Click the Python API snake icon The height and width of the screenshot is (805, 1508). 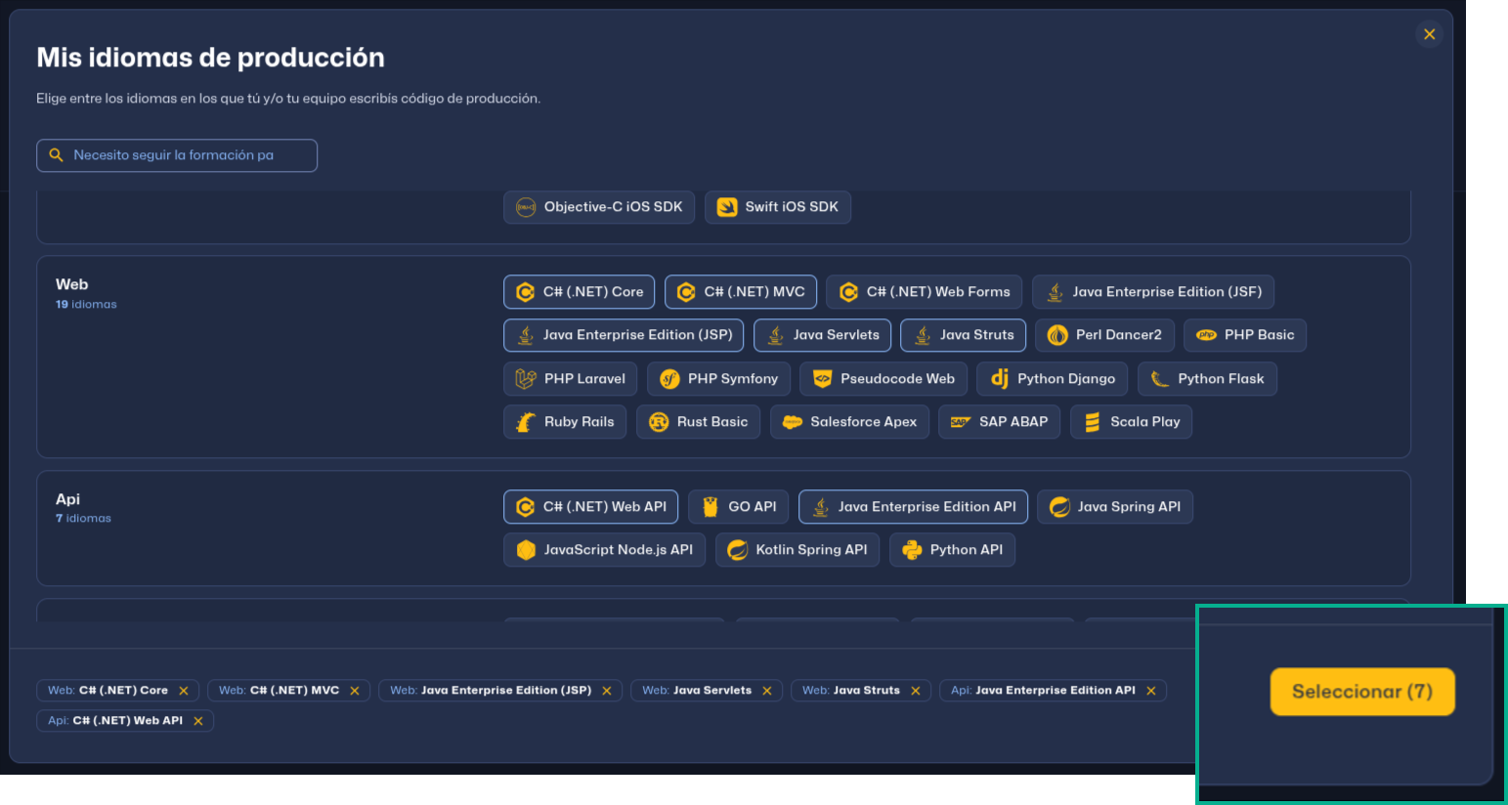pos(912,550)
